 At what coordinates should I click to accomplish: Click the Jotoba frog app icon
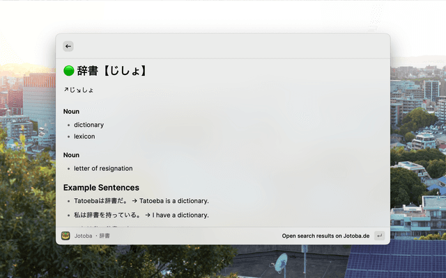coord(66,236)
